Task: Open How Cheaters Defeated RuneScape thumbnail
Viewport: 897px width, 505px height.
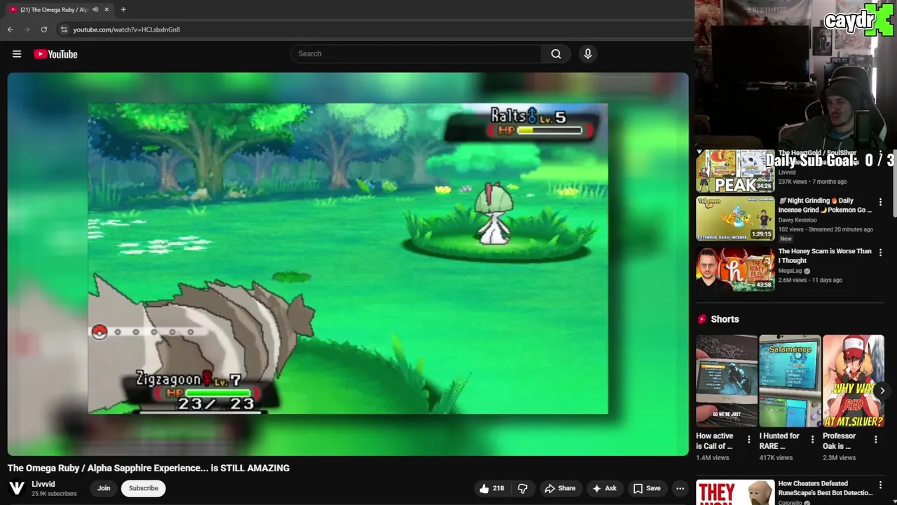Action: (x=735, y=492)
